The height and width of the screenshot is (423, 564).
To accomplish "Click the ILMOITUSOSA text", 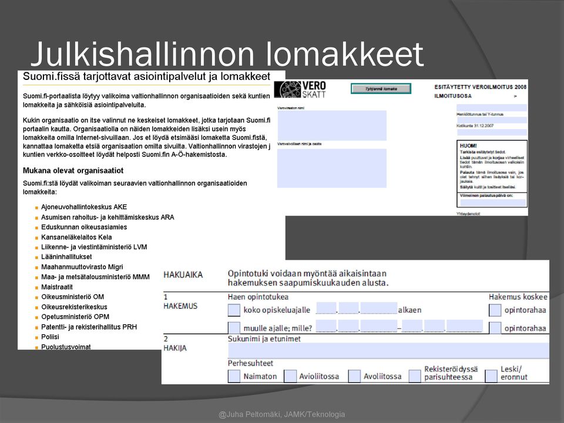I will pos(453,96).
